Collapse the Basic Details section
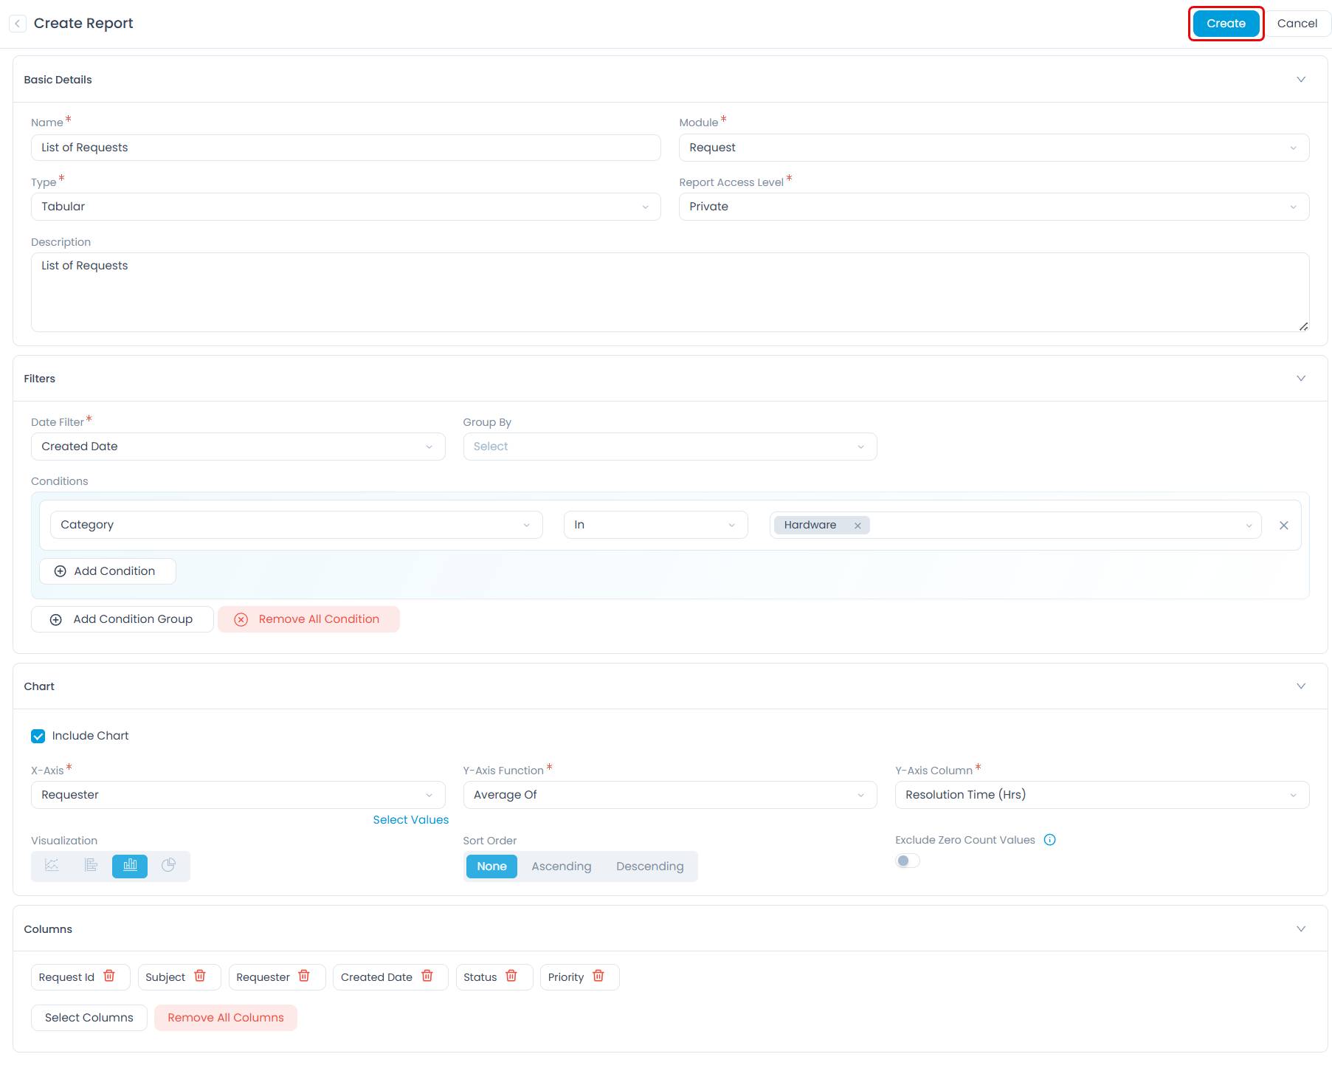The height and width of the screenshot is (1068, 1332). pos(1301,80)
